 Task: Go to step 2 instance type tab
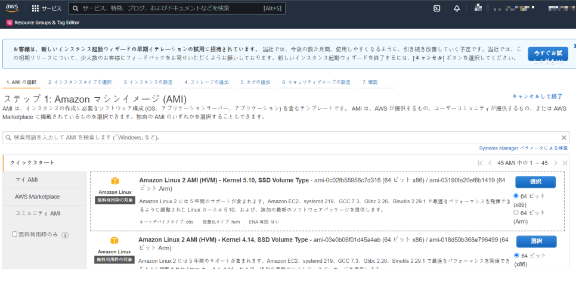pos(80,82)
